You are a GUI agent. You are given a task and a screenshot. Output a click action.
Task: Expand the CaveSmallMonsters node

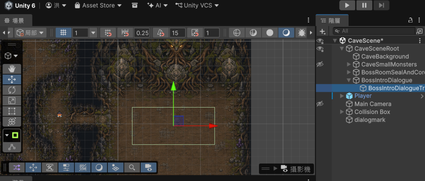[x=349, y=64]
